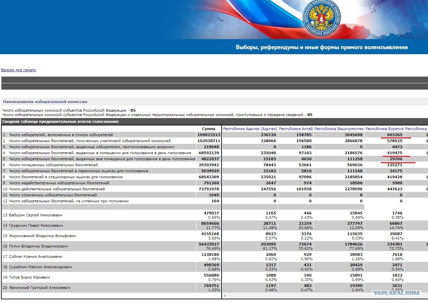The height and width of the screenshot is (303, 428).
Task: Select the total voters value 109023313
Action: coord(208,135)
